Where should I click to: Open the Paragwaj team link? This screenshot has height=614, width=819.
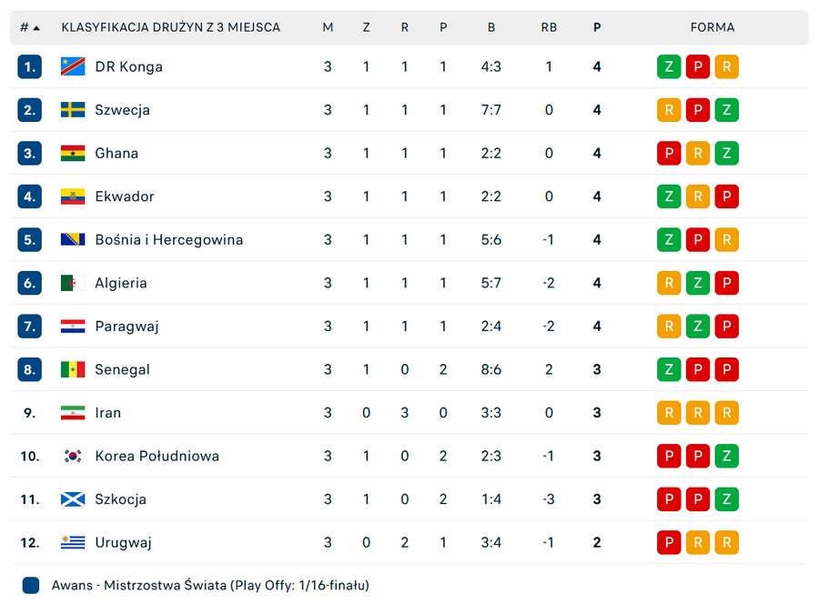pyautogui.click(x=126, y=327)
